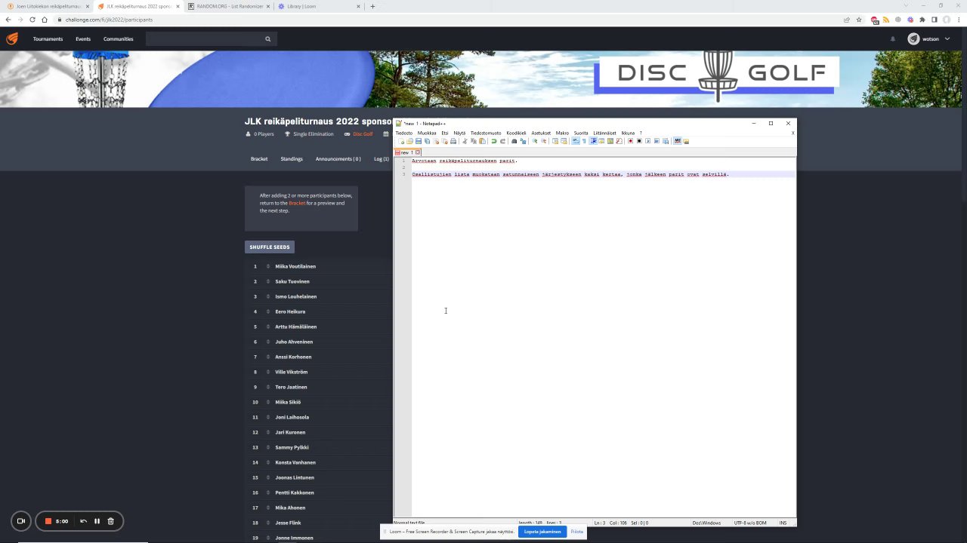This screenshot has width=967, height=543.
Task: Click the SHUFFLE SEEDS button
Action: point(270,247)
